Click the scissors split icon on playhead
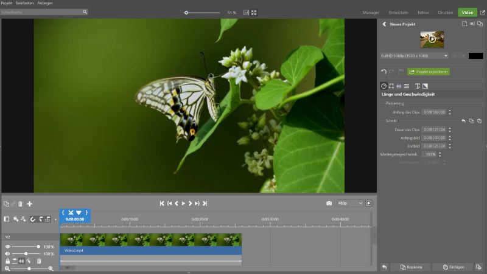Image resolution: width=487 pixels, height=274 pixels. tap(71, 213)
